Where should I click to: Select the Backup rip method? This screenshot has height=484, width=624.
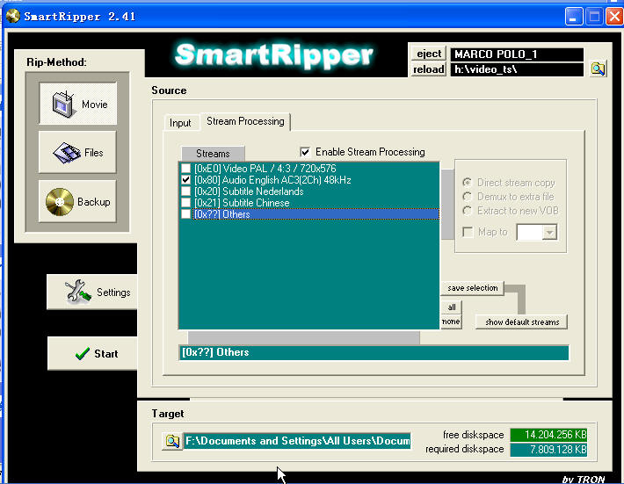point(78,201)
